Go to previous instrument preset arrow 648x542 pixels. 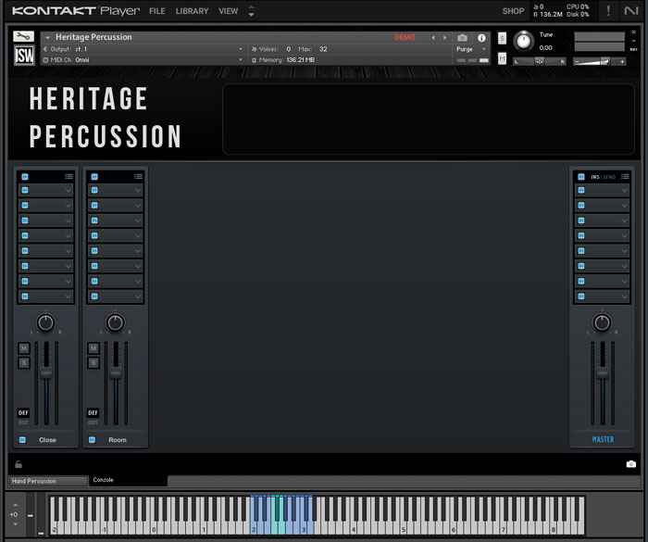pyautogui.click(x=433, y=38)
